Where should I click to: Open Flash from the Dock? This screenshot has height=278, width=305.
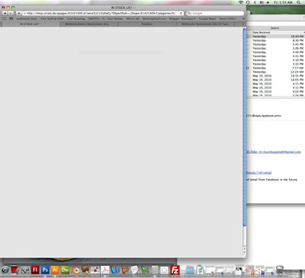[35, 270]
